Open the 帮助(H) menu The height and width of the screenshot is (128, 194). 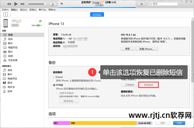point(52,10)
